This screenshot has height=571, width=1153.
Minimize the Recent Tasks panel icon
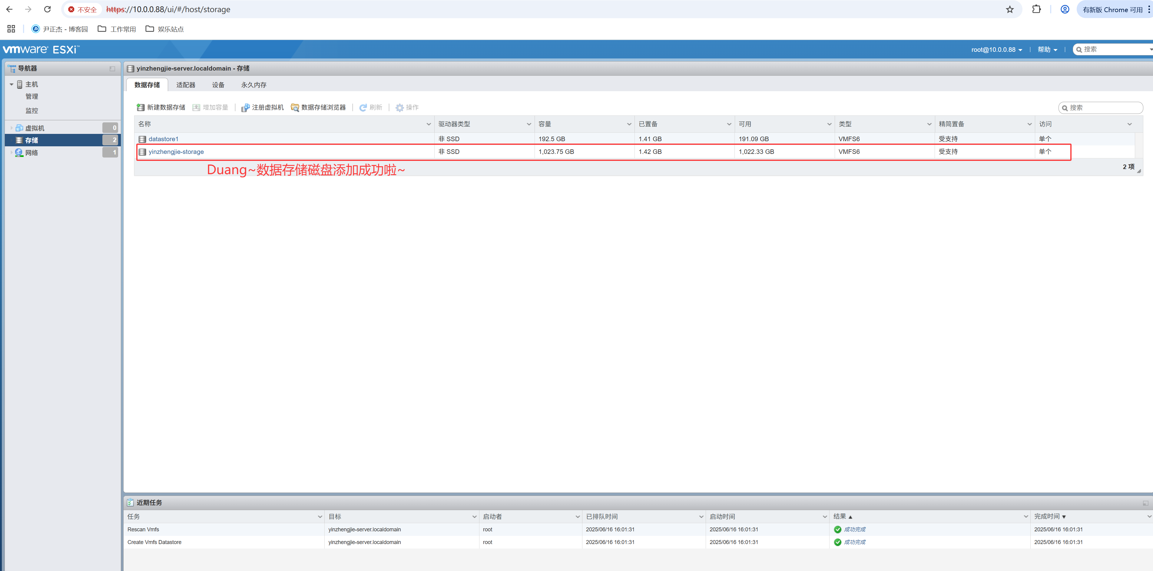1145,503
